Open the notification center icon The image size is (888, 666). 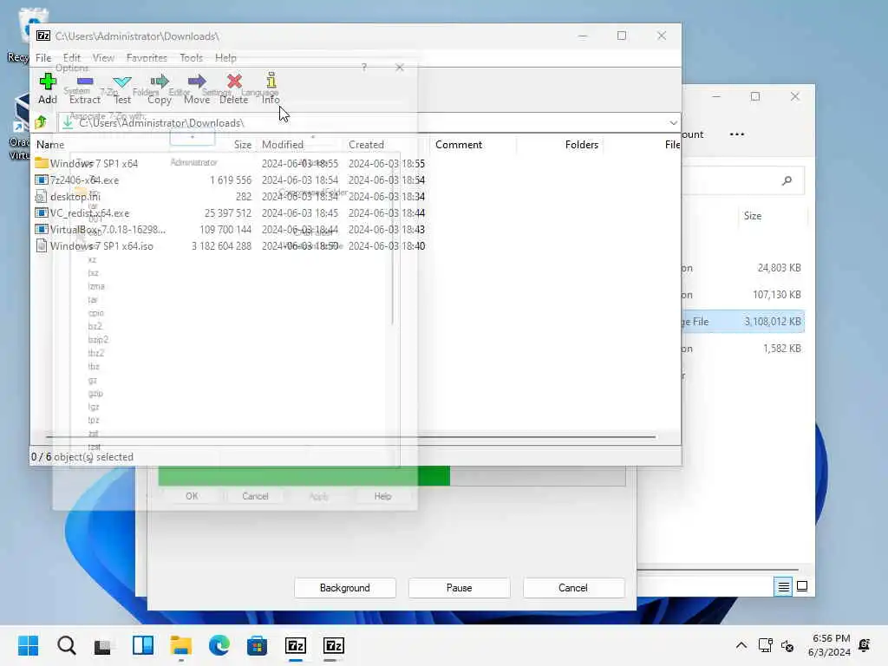(865, 645)
